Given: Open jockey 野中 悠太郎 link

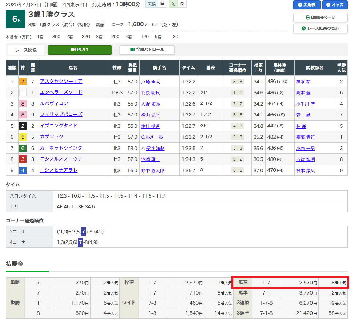Looking at the screenshot, I should point(152,171).
